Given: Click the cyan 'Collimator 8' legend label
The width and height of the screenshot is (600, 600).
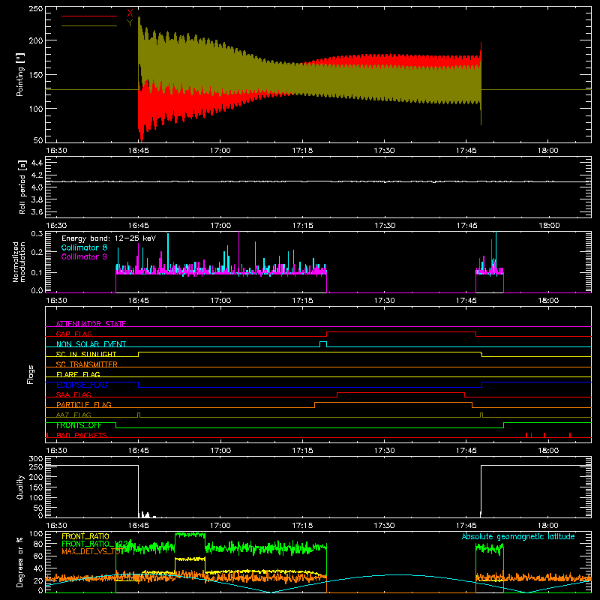Looking at the screenshot, I should (84, 247).
